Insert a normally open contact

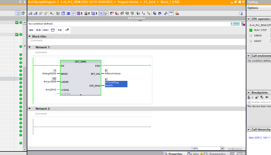pyautogui.click(x=31, y=30)
